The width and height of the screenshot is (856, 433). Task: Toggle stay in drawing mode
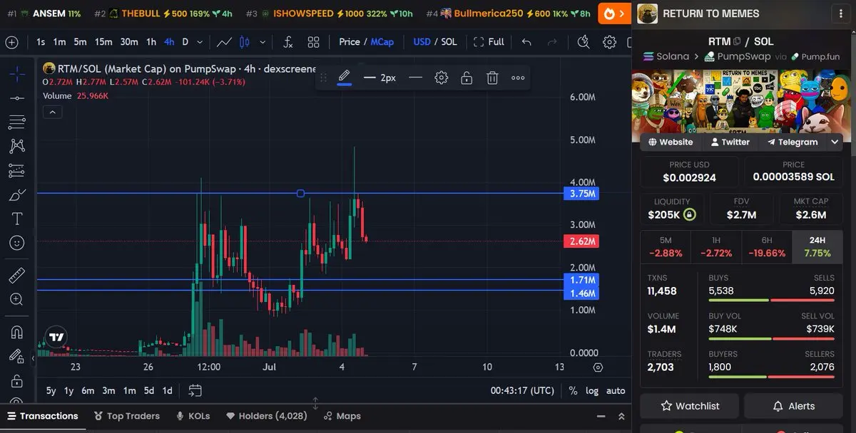pyautogui.click(x=17, y=356)
